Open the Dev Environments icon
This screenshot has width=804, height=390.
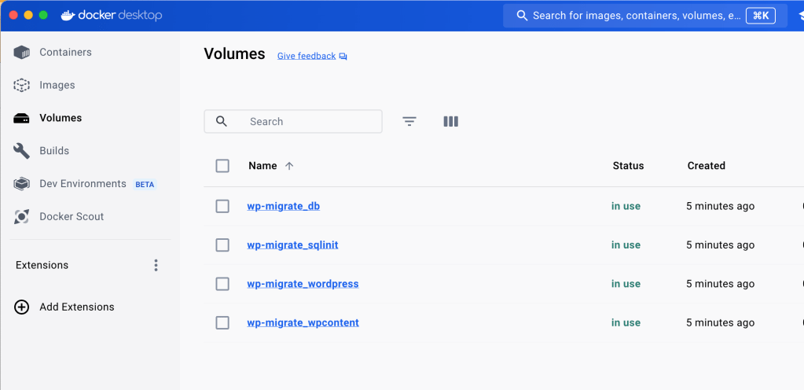click(22, 184)
